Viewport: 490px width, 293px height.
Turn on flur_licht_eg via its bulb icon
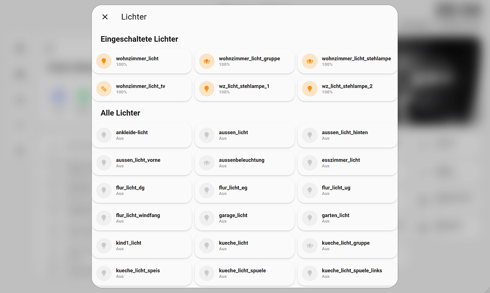pyautogui.click(x=207, y=191)
